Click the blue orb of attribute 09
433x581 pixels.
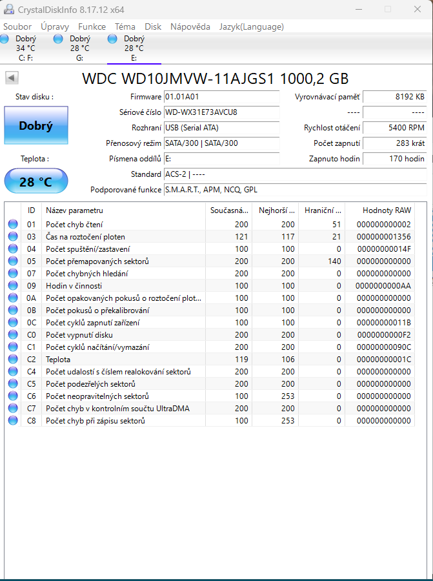[13, 285]
